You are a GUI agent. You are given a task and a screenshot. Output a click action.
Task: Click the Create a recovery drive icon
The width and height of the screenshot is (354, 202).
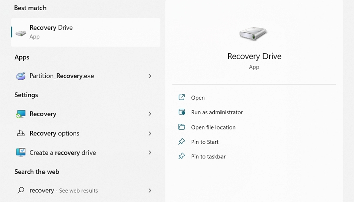click(x=21, y=152)
